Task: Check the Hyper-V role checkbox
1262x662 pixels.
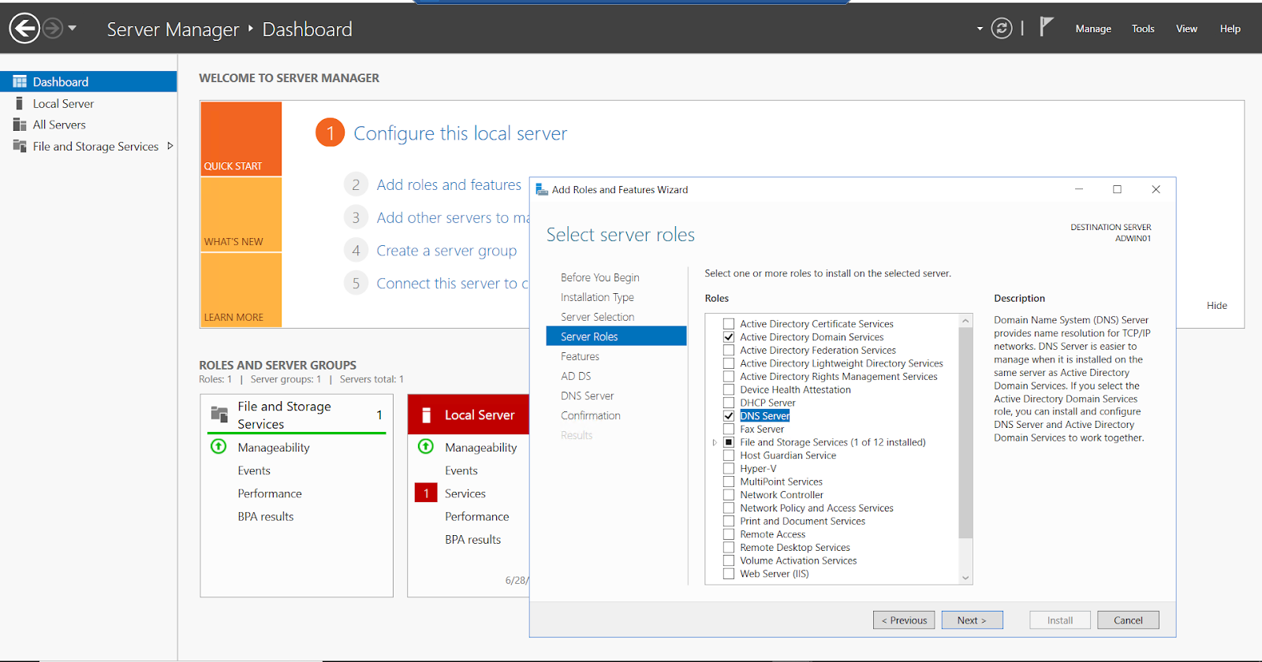Action: [x=729, y=468]
